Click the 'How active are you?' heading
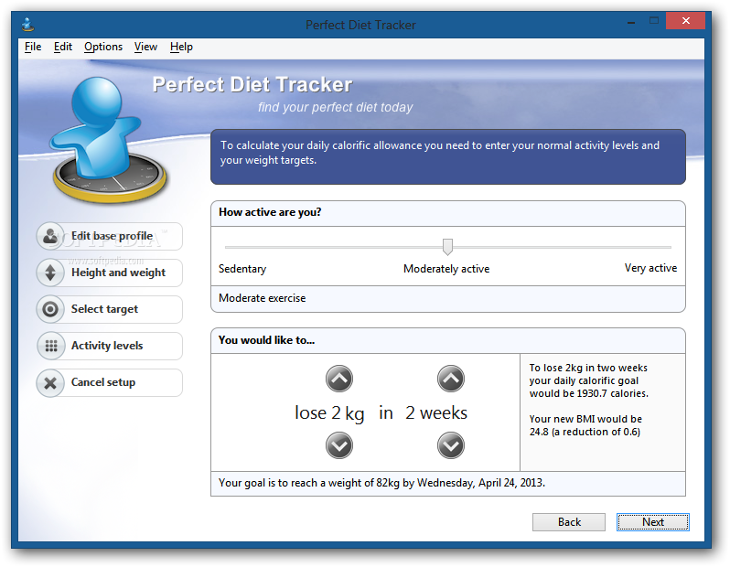Screen dimensions: 730x567 pos(270,212)
